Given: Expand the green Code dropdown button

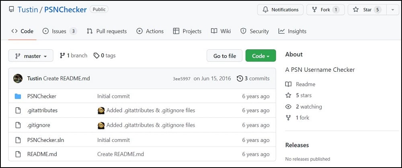Looking at the screenshot, I should point(260,56).
